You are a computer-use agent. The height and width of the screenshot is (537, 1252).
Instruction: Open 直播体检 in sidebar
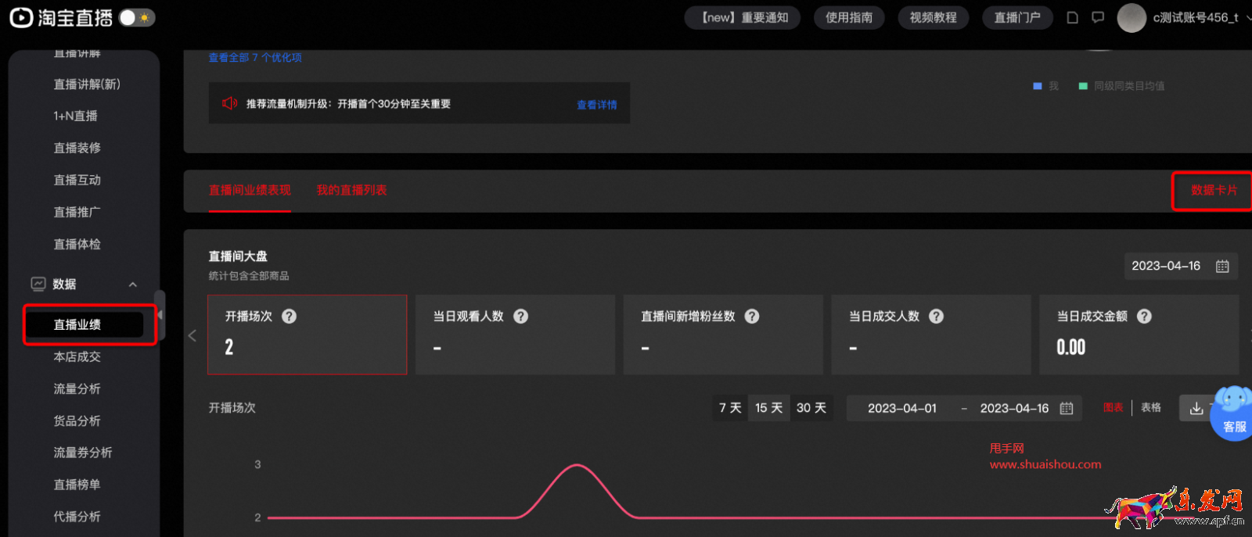click(77, 244)
